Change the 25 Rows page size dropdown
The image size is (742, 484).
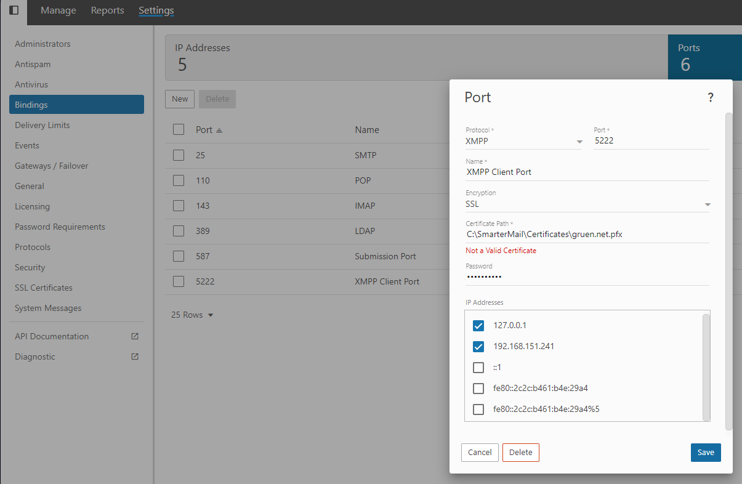[192, 315]
